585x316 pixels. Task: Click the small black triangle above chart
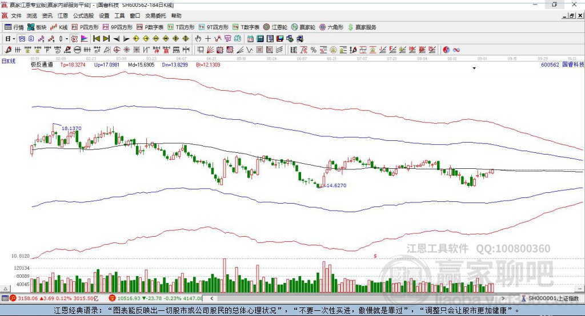click(x=474, y=68)
